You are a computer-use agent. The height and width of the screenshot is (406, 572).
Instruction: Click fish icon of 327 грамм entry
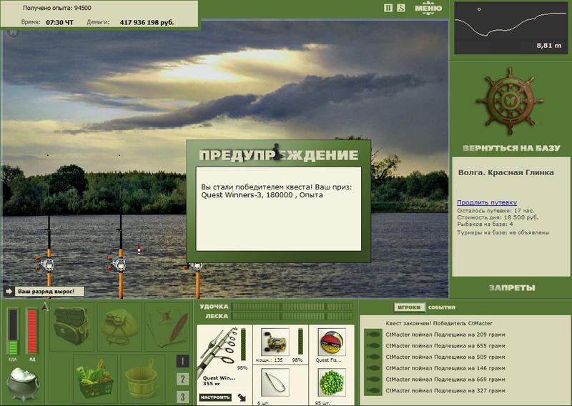coord(373,390)
